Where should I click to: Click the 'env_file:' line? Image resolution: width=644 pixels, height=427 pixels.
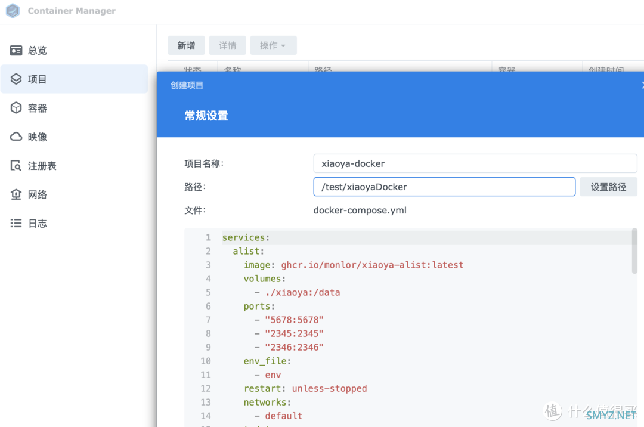click(267, 361)
